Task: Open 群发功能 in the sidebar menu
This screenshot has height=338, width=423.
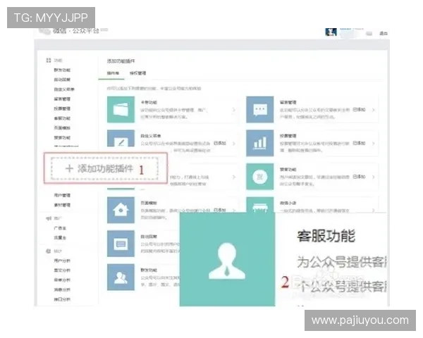Action: [62, 70]
